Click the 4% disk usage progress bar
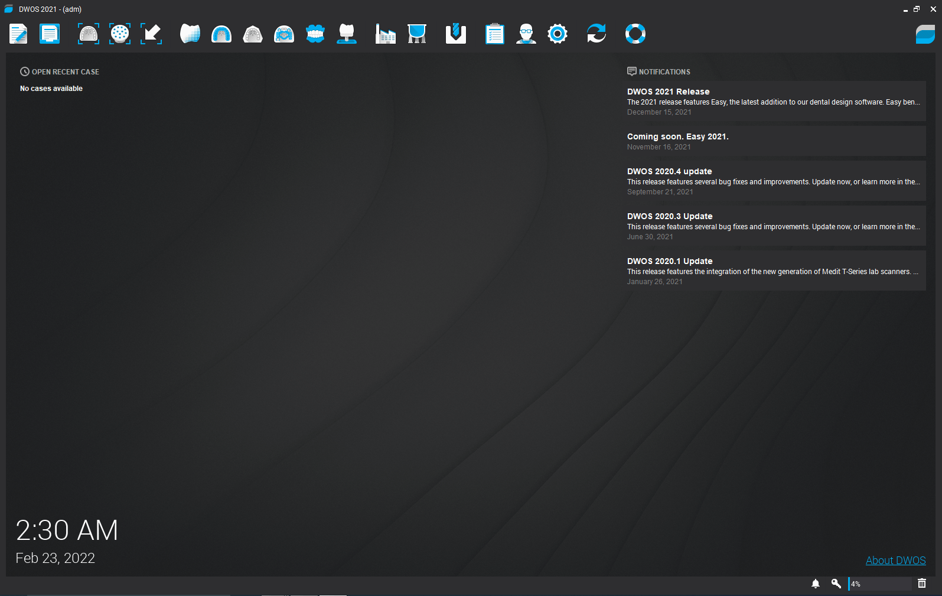The height and width of the screenshot is (596, 942). click(x=880, y=584)
